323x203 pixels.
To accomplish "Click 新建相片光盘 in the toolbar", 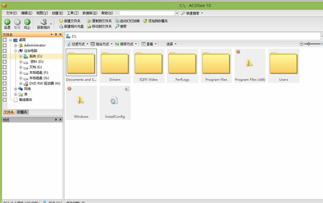I will pyautogui.click(x=71, y=26).
